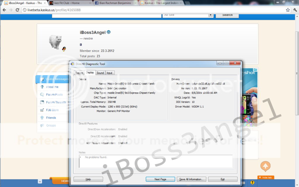Image resolution: width=299 pixels, height=187 pixels.
Task: Select Display tab in DirectX tool
Action: [x=90, y=72]
